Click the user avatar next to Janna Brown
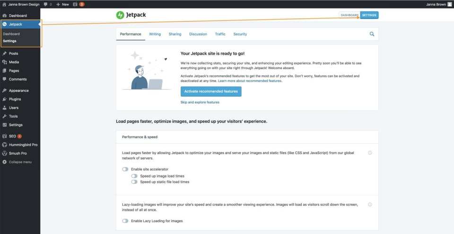This screenshot has width=454, height=234. [x=449, y=4]
